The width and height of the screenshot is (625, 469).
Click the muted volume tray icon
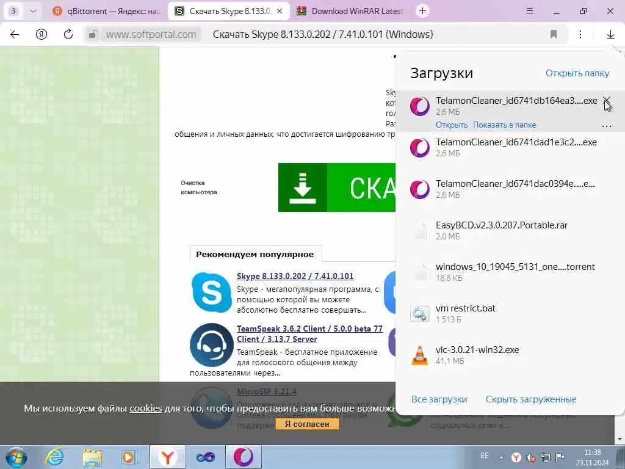[530, 457]
